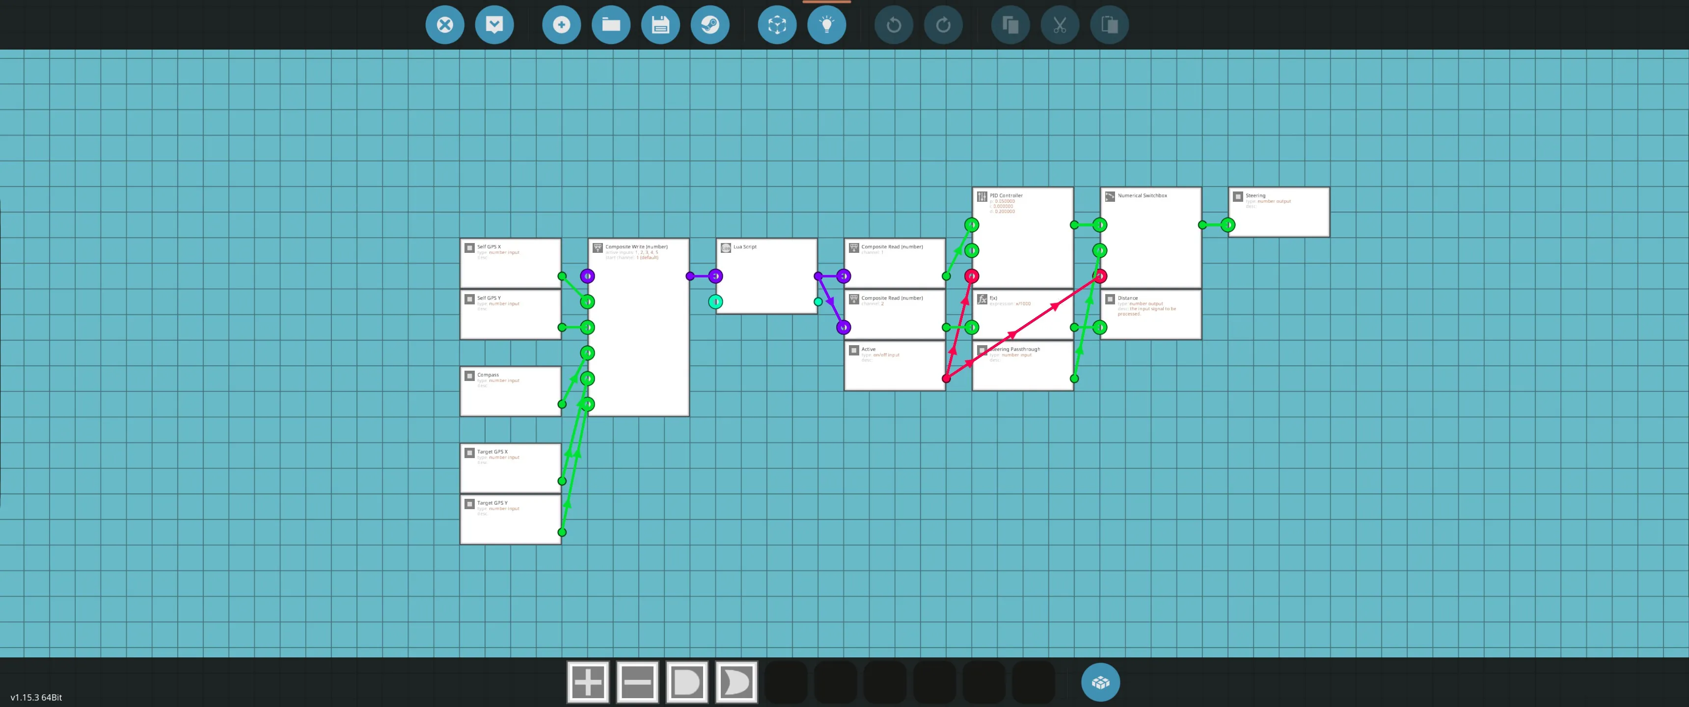
Task: Open the load folder icon
Action: pyautogui.click(x=611, y=25)
